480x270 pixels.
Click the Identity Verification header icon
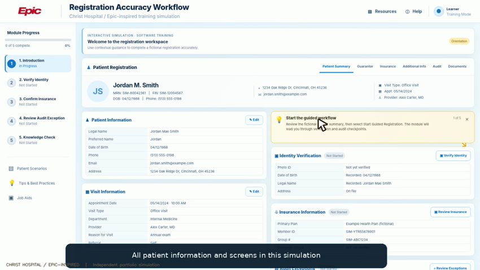pyautogui.click(x=277, y=156)
